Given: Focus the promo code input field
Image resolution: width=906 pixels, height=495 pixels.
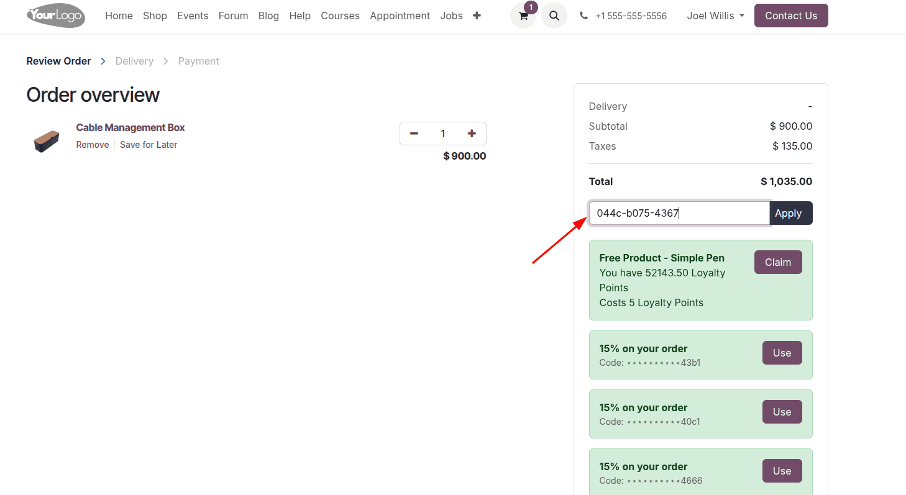Looking at the screenshot, I should coord(679,213).
